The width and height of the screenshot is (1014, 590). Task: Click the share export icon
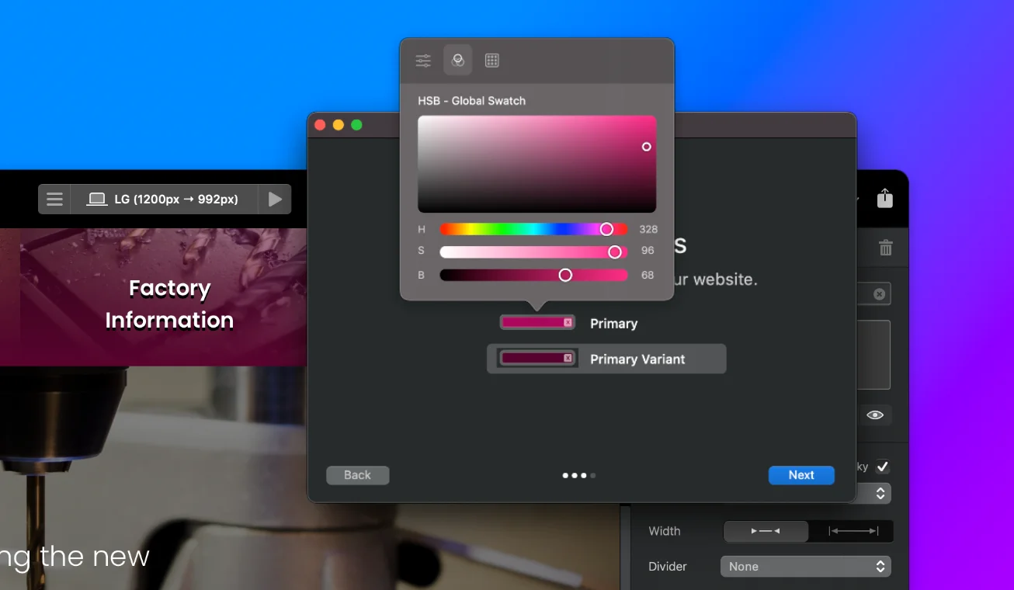coord(885,198)
